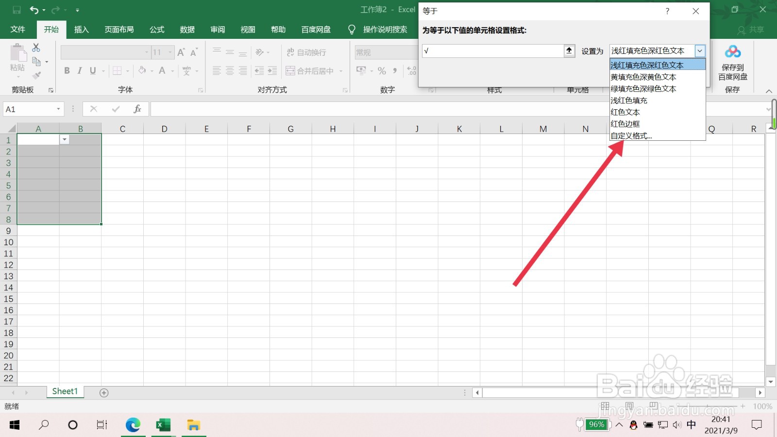
Task: Click the Orientation text-angle icon
Action: point(260,52)
